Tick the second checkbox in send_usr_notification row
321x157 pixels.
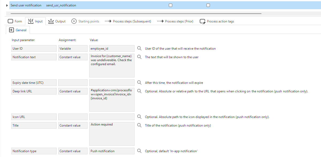[x=208, y=5]
